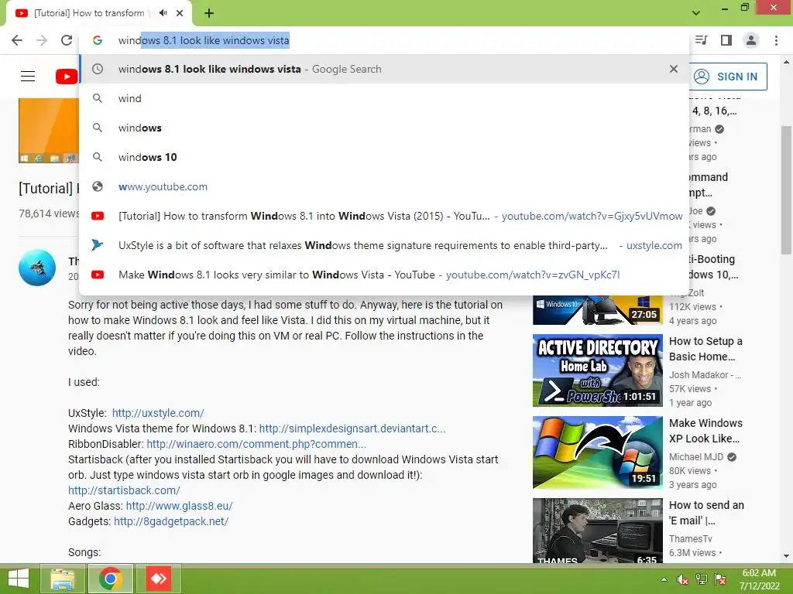Click inside the address bar text

click(x=204, y=40)
